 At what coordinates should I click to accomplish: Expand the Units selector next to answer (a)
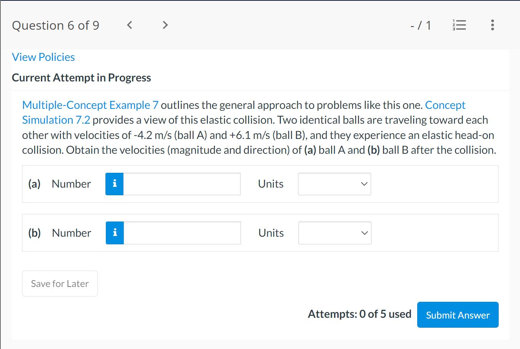tap(334, 184)
